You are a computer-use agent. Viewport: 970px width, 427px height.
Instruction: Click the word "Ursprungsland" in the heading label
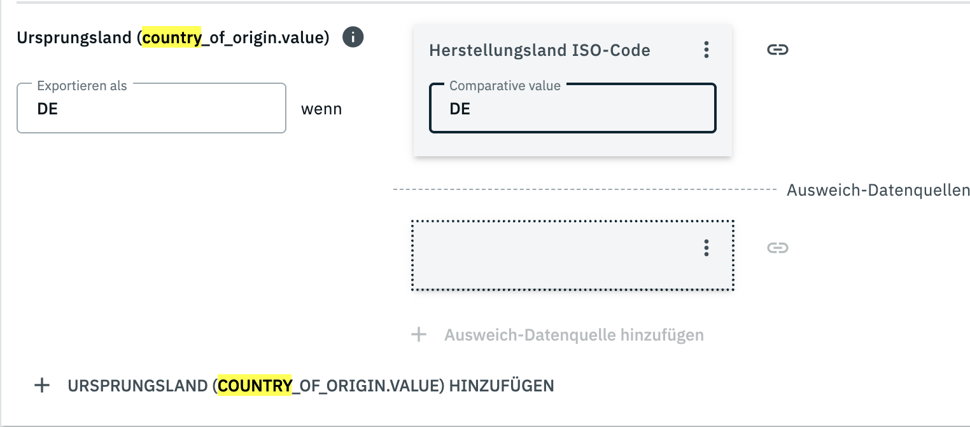[74, 38]
